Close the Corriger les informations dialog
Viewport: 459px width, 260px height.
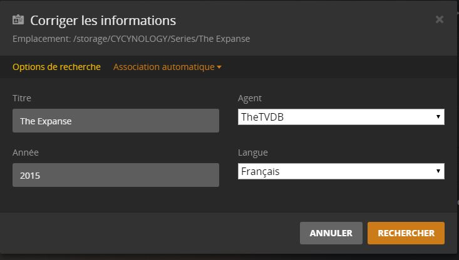point(440,19)
